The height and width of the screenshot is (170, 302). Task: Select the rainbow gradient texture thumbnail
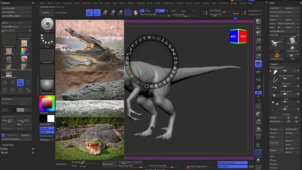click(x=25, y=51)
